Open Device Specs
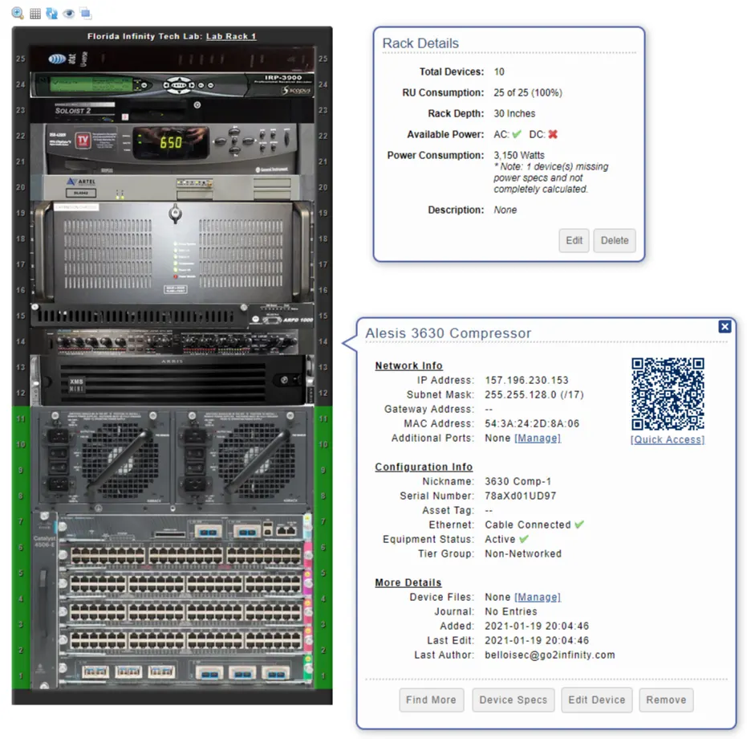Screen dimensions: 747x739 [513, 700]
